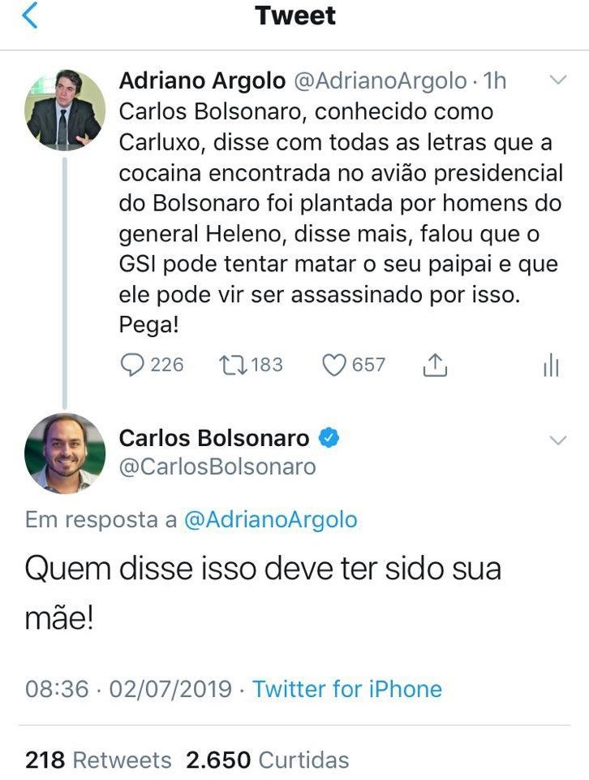Expand options chevron on Carlos's reply

coord(558,440)
